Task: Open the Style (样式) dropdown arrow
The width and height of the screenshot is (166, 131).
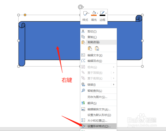Action: [x=89, y=13]
